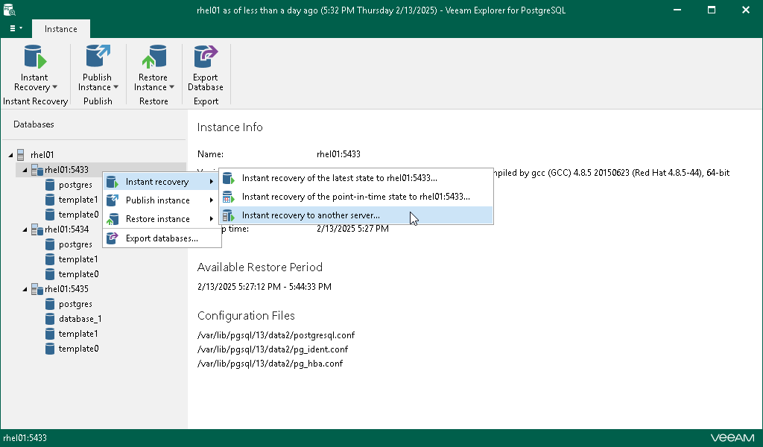The image size is (763, 447).
Task: Select the database_1 item under rhel01:5435
Action: tap(81, 319)
